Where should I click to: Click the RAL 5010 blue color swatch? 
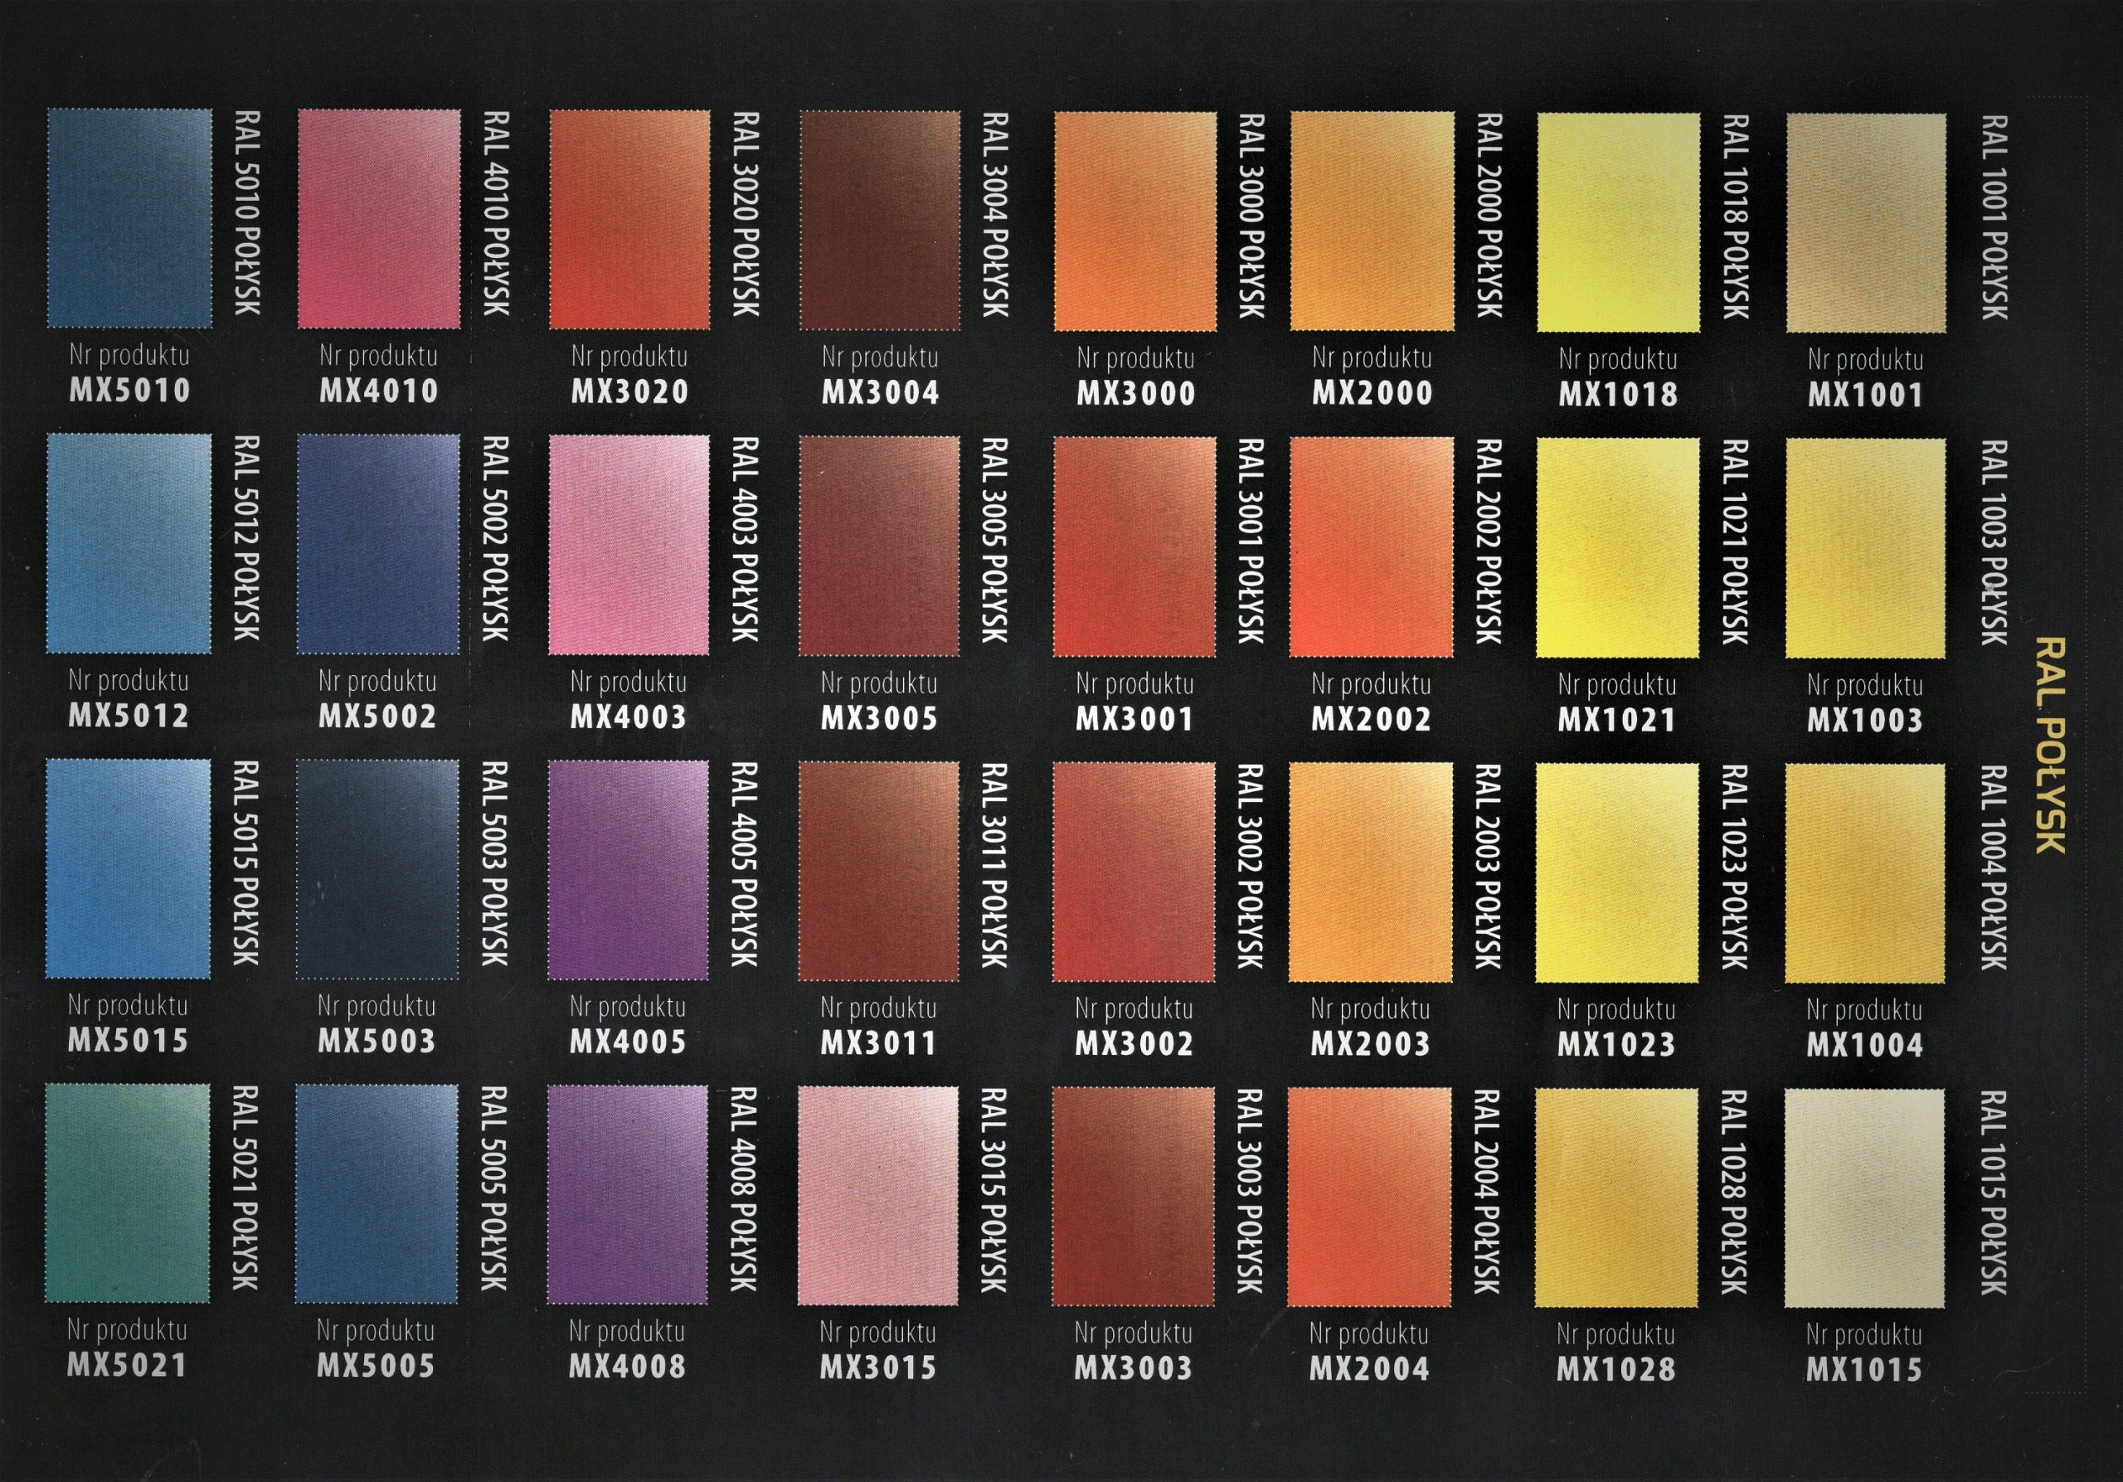pyautogui.click(x=129, y=218)
